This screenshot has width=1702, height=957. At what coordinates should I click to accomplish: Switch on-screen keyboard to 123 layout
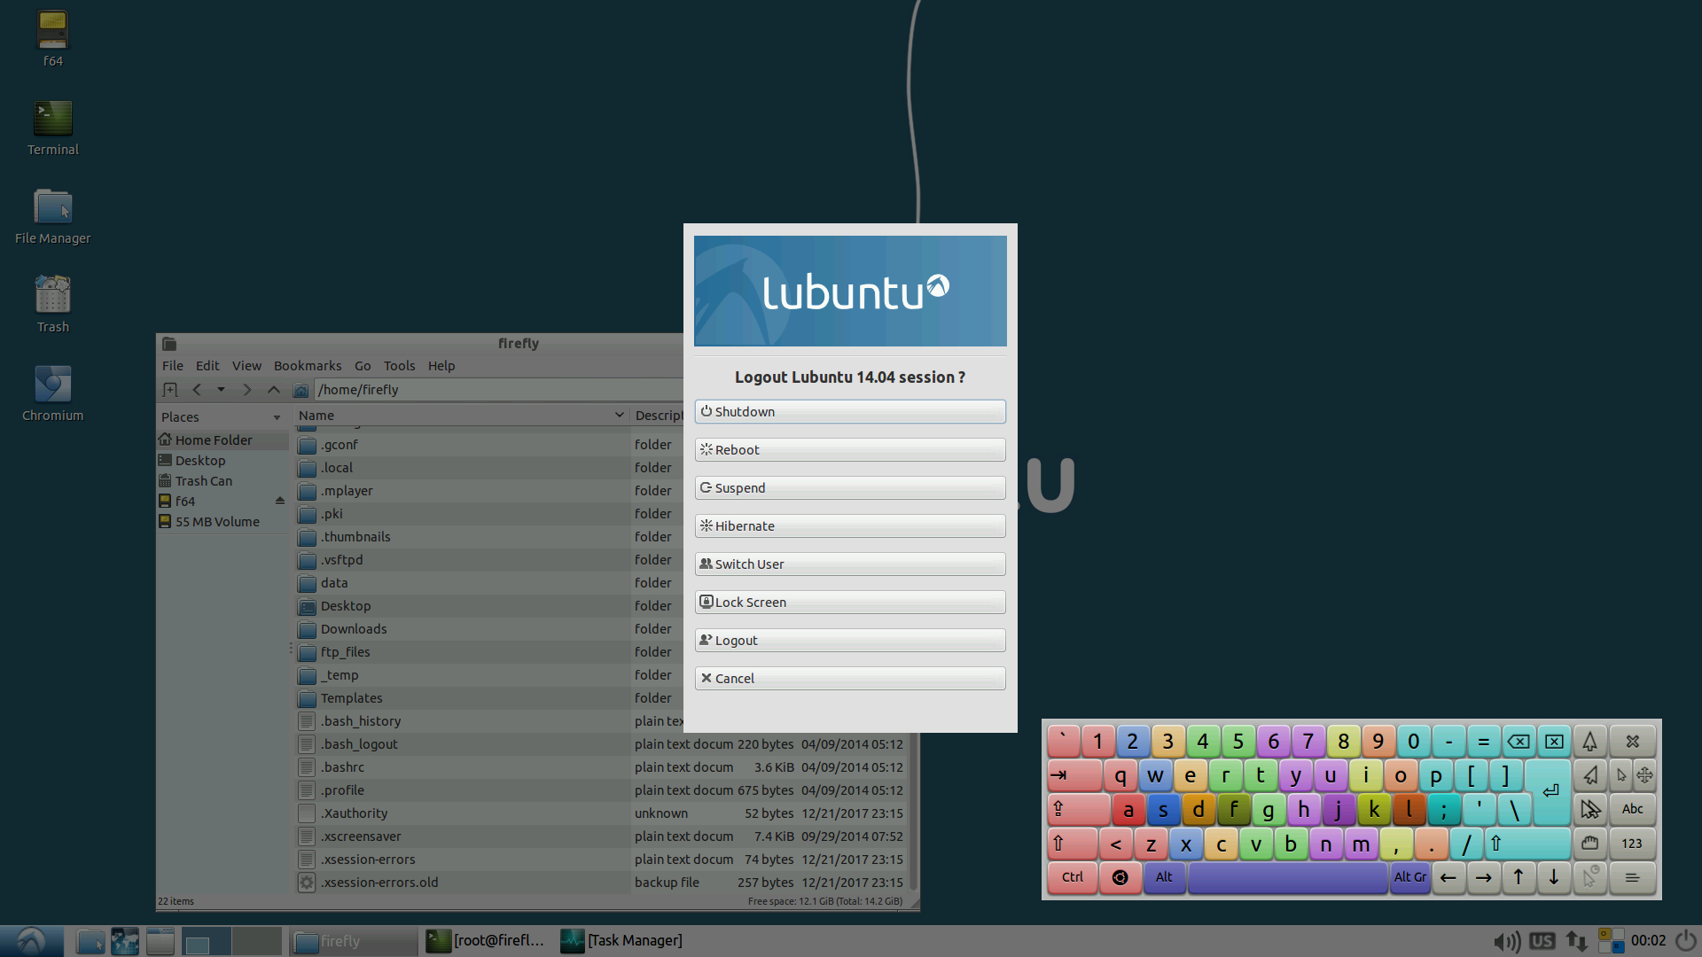tap(1632, 844)
